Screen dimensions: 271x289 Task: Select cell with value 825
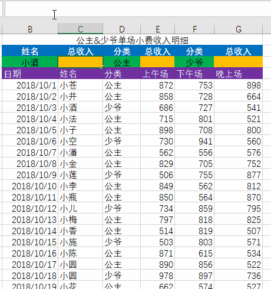[238, 219]
